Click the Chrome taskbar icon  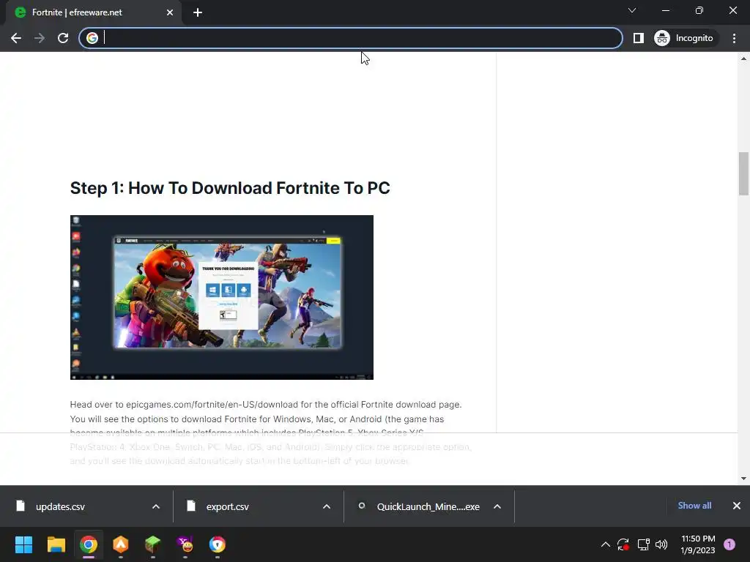(89, 544)
